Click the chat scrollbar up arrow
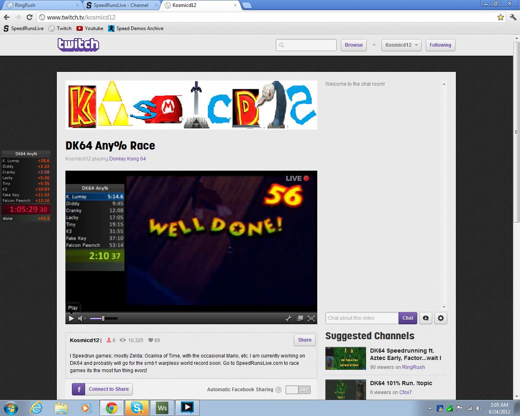This screenshot has width=520, height=416. coord(444,84)
